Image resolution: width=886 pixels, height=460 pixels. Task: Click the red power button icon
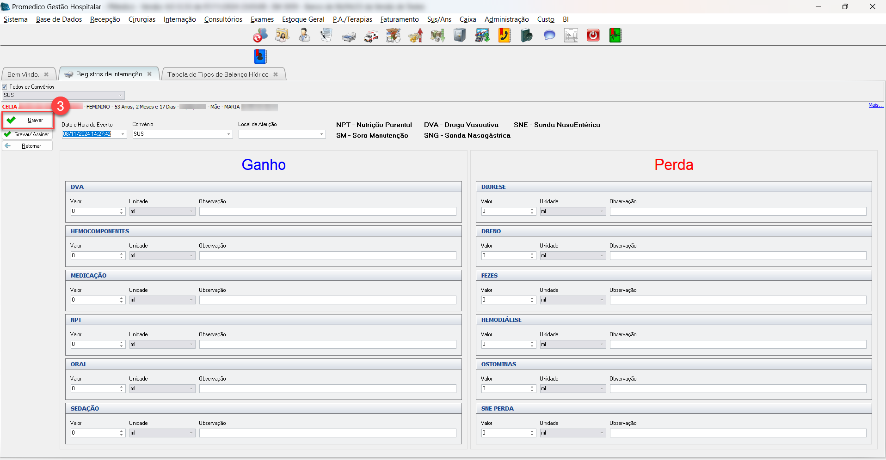[x=593, y=36]
